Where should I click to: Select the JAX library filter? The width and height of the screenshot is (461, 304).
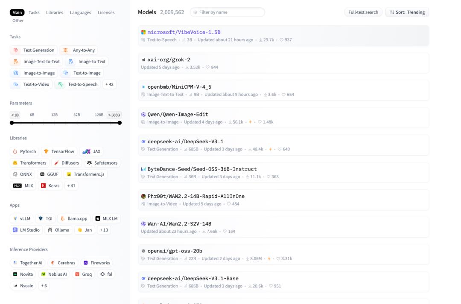(x=91, y=151)
